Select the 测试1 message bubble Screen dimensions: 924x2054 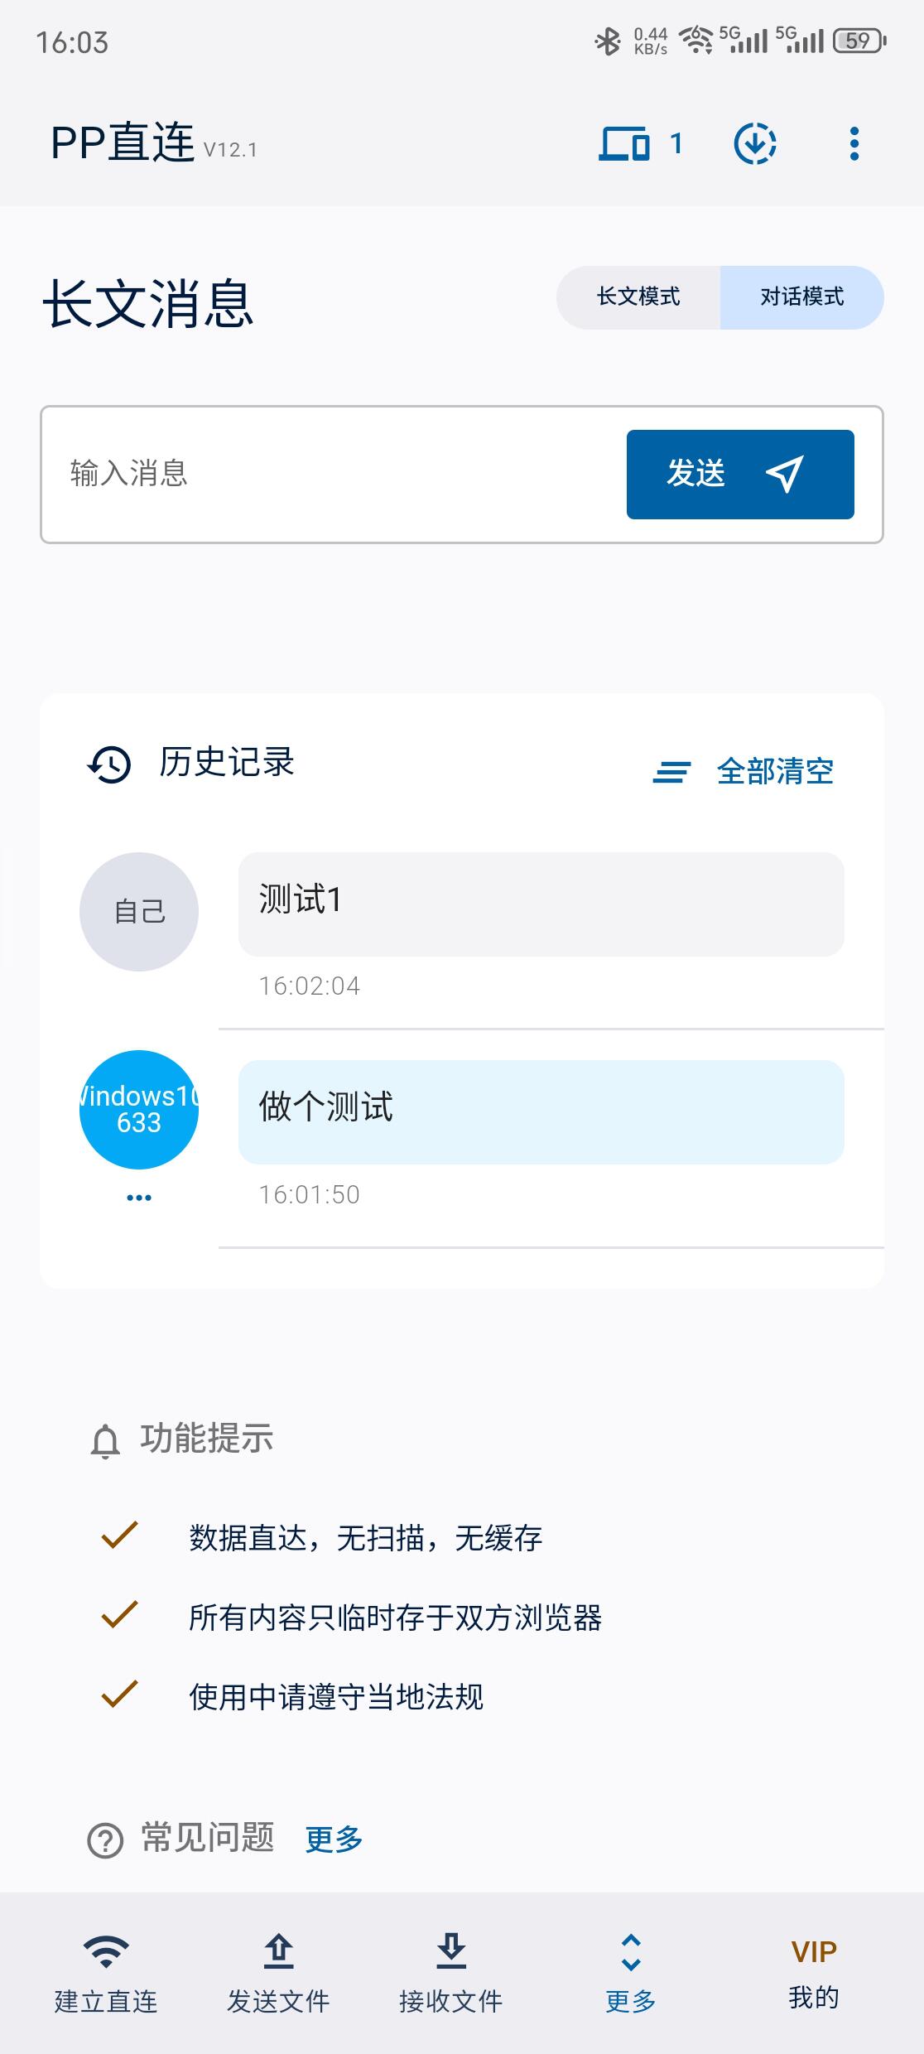(541, 904)
